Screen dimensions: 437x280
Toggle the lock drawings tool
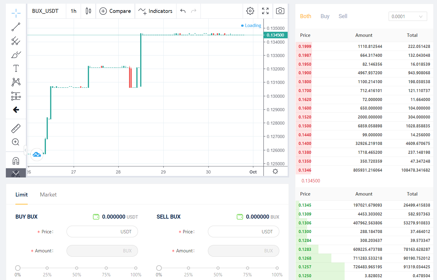(16, 173)
